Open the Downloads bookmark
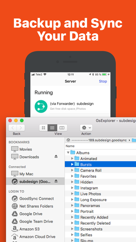Viewport: 136px width, 242px height. point(29,157)
